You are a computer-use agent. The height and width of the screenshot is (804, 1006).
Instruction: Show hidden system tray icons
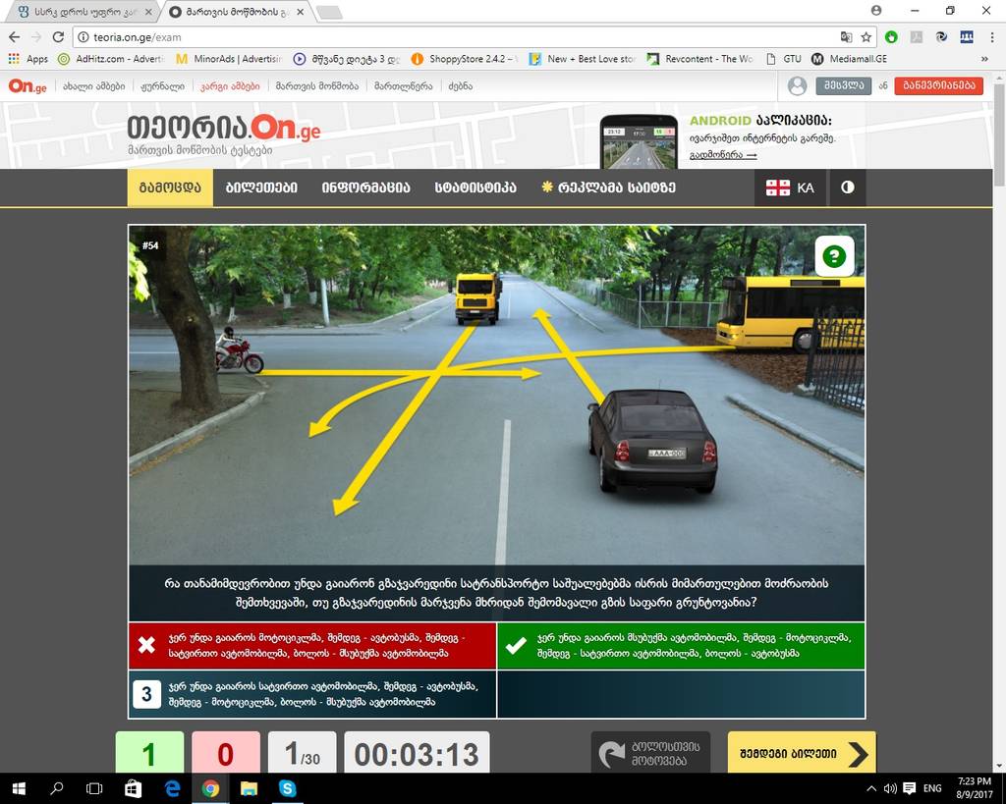point(870,788)
